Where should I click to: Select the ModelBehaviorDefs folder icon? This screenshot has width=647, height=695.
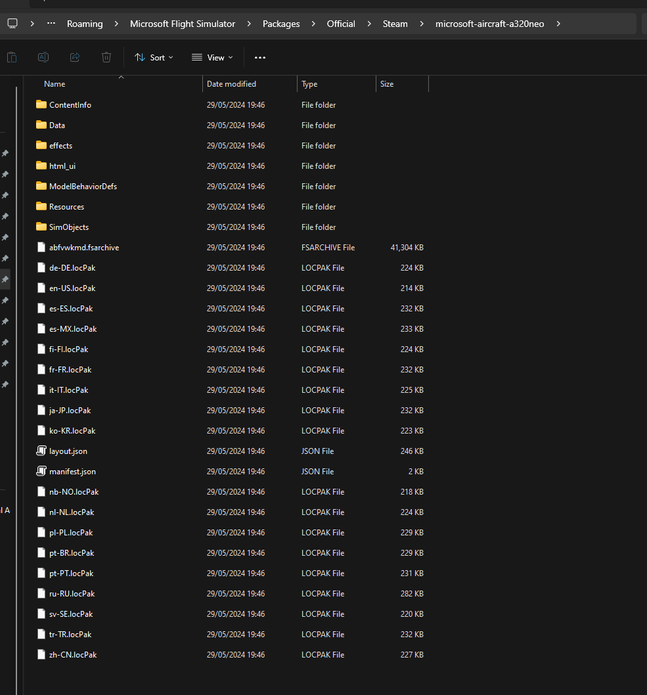click(41, 186)
